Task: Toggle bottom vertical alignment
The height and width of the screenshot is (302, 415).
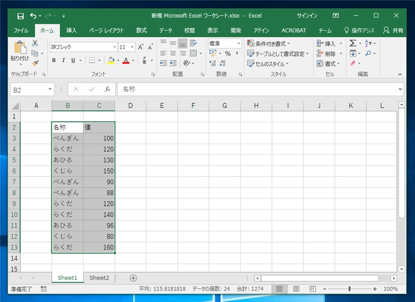Action: 182,43
